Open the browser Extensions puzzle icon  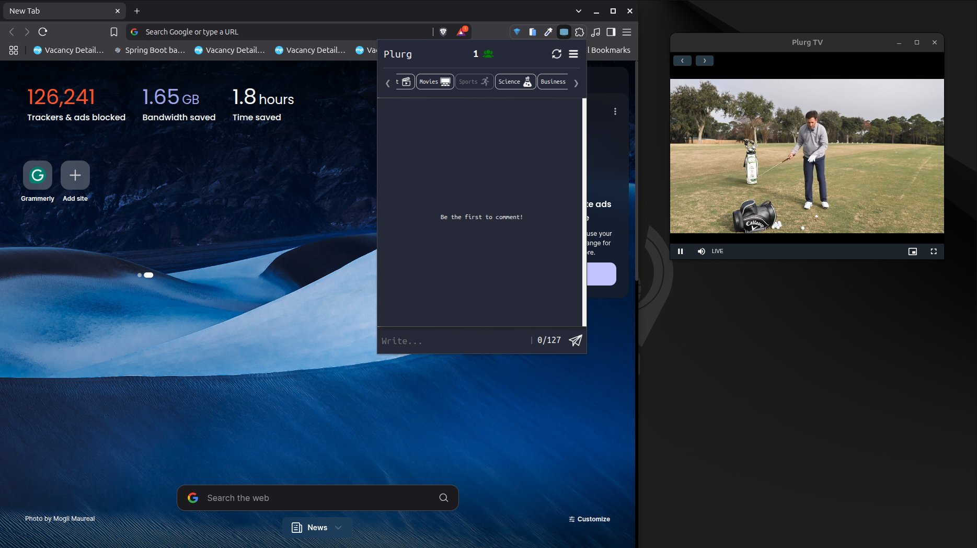point(579,32)
